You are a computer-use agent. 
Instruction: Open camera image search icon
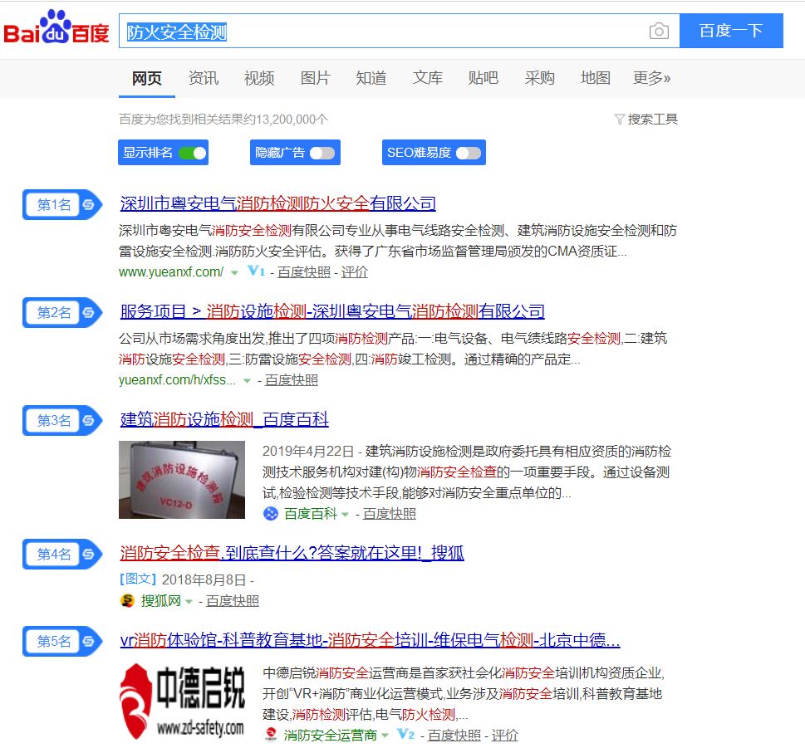point(659,31)
